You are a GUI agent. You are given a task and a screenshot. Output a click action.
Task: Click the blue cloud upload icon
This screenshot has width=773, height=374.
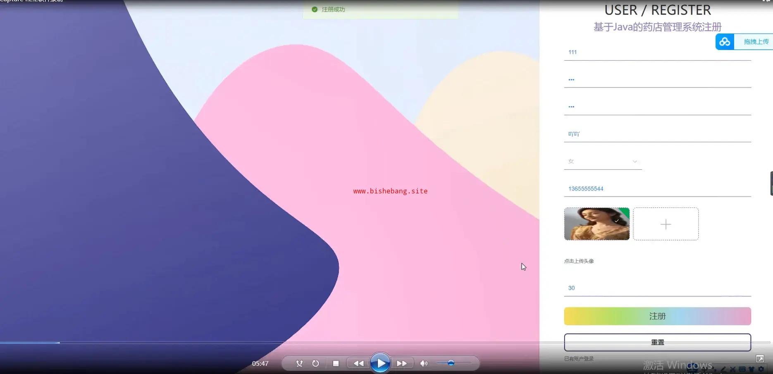tap(725, 42)
